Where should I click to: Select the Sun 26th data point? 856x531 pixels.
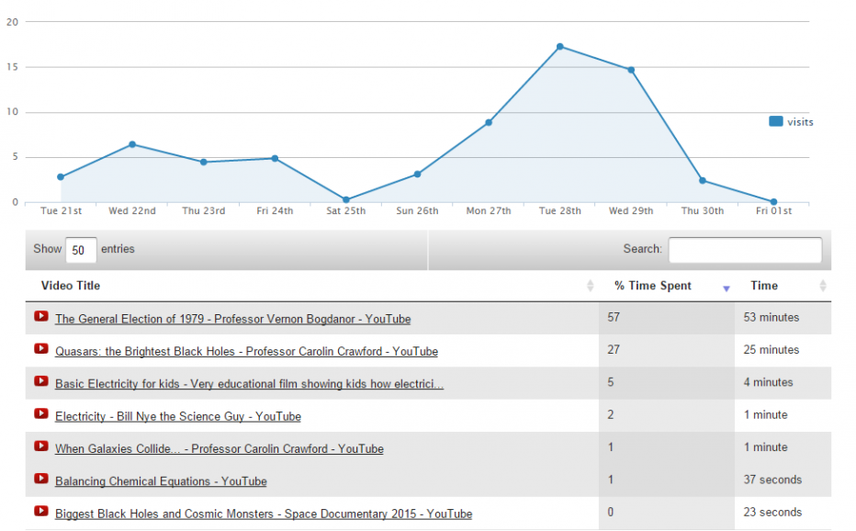(x=417, y=175)
